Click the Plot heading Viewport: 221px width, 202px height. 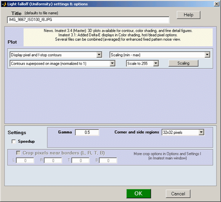tap(12, 42)
